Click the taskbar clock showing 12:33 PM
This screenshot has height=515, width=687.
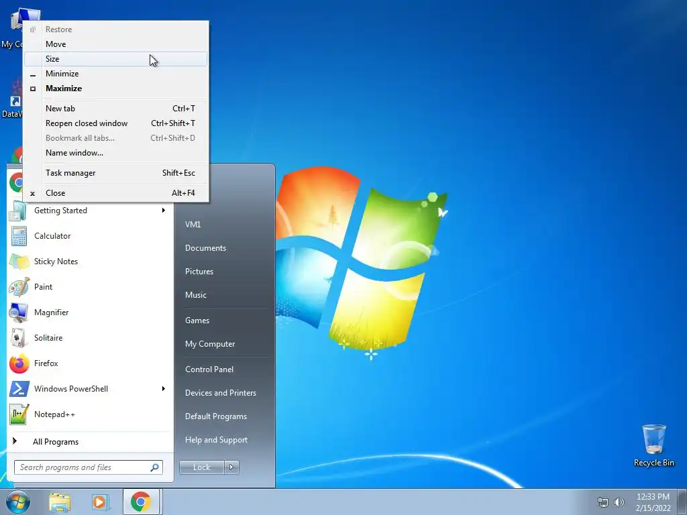click(x=653, y=502)
